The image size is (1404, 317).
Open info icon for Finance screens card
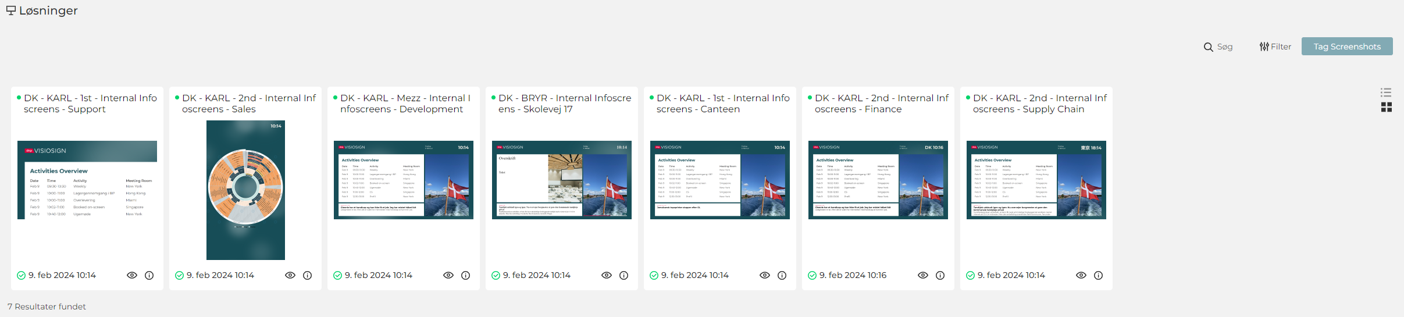[940, 275]
